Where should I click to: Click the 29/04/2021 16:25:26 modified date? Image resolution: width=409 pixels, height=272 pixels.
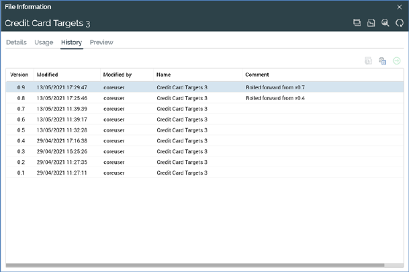pyautogui.click(x=62, y=152)
